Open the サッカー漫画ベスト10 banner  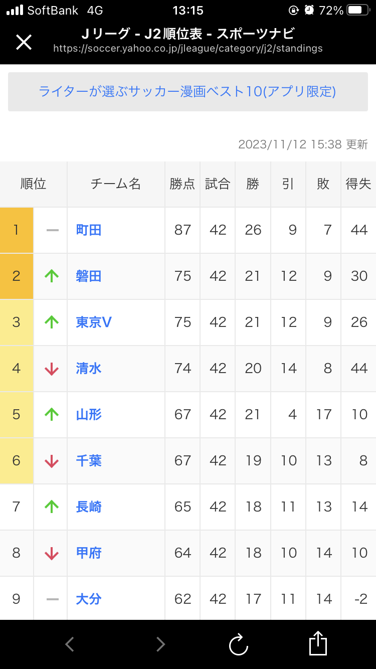188,92
